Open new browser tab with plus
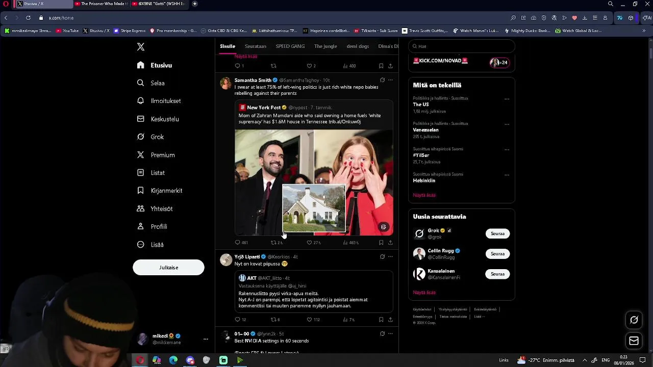This screenshot has height=367, width=653. tap(195, 4)
